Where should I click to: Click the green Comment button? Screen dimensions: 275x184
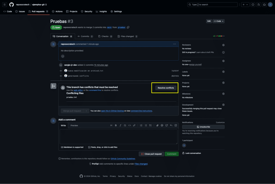(172, 154)
